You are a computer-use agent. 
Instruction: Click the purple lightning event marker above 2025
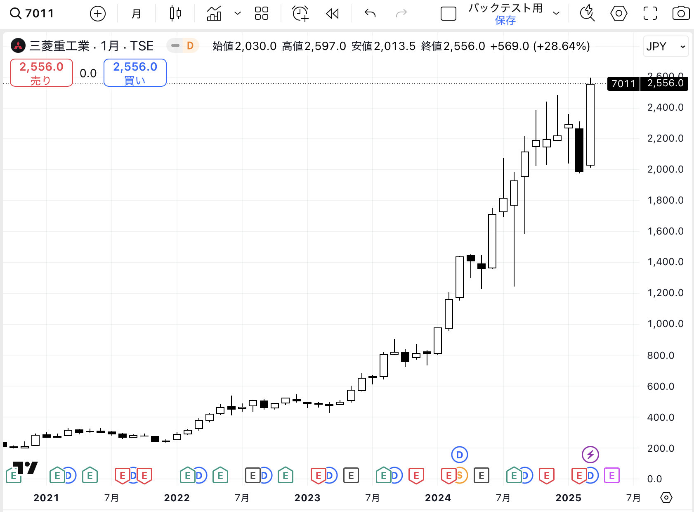(x=590, y=455)
